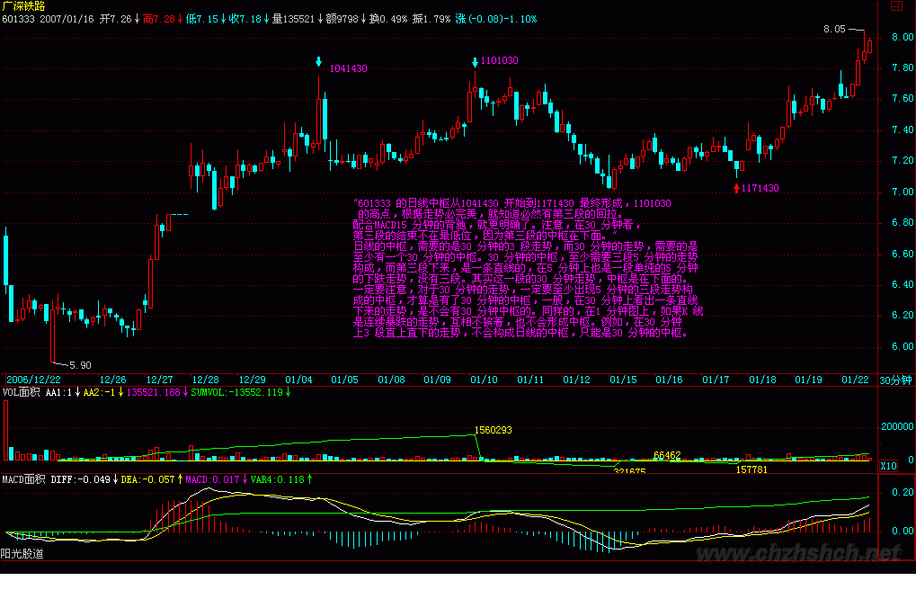Viewport: 916px width, 590px height.
Task: Click the pink annotation text block
Action: pyautogui.click(x=521, y=268)
